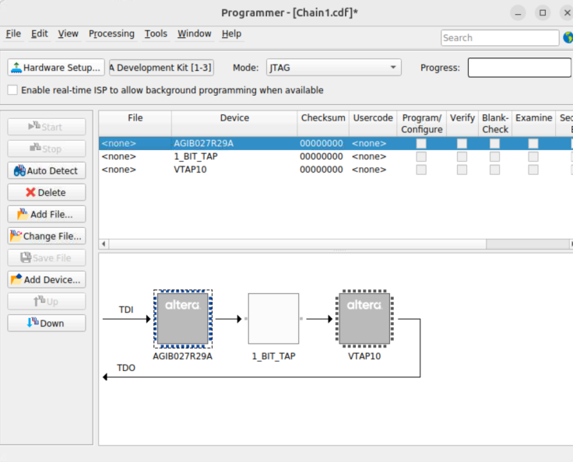573x462 pixels.
Task: Click the Examine column header
Action: [533, 124]
